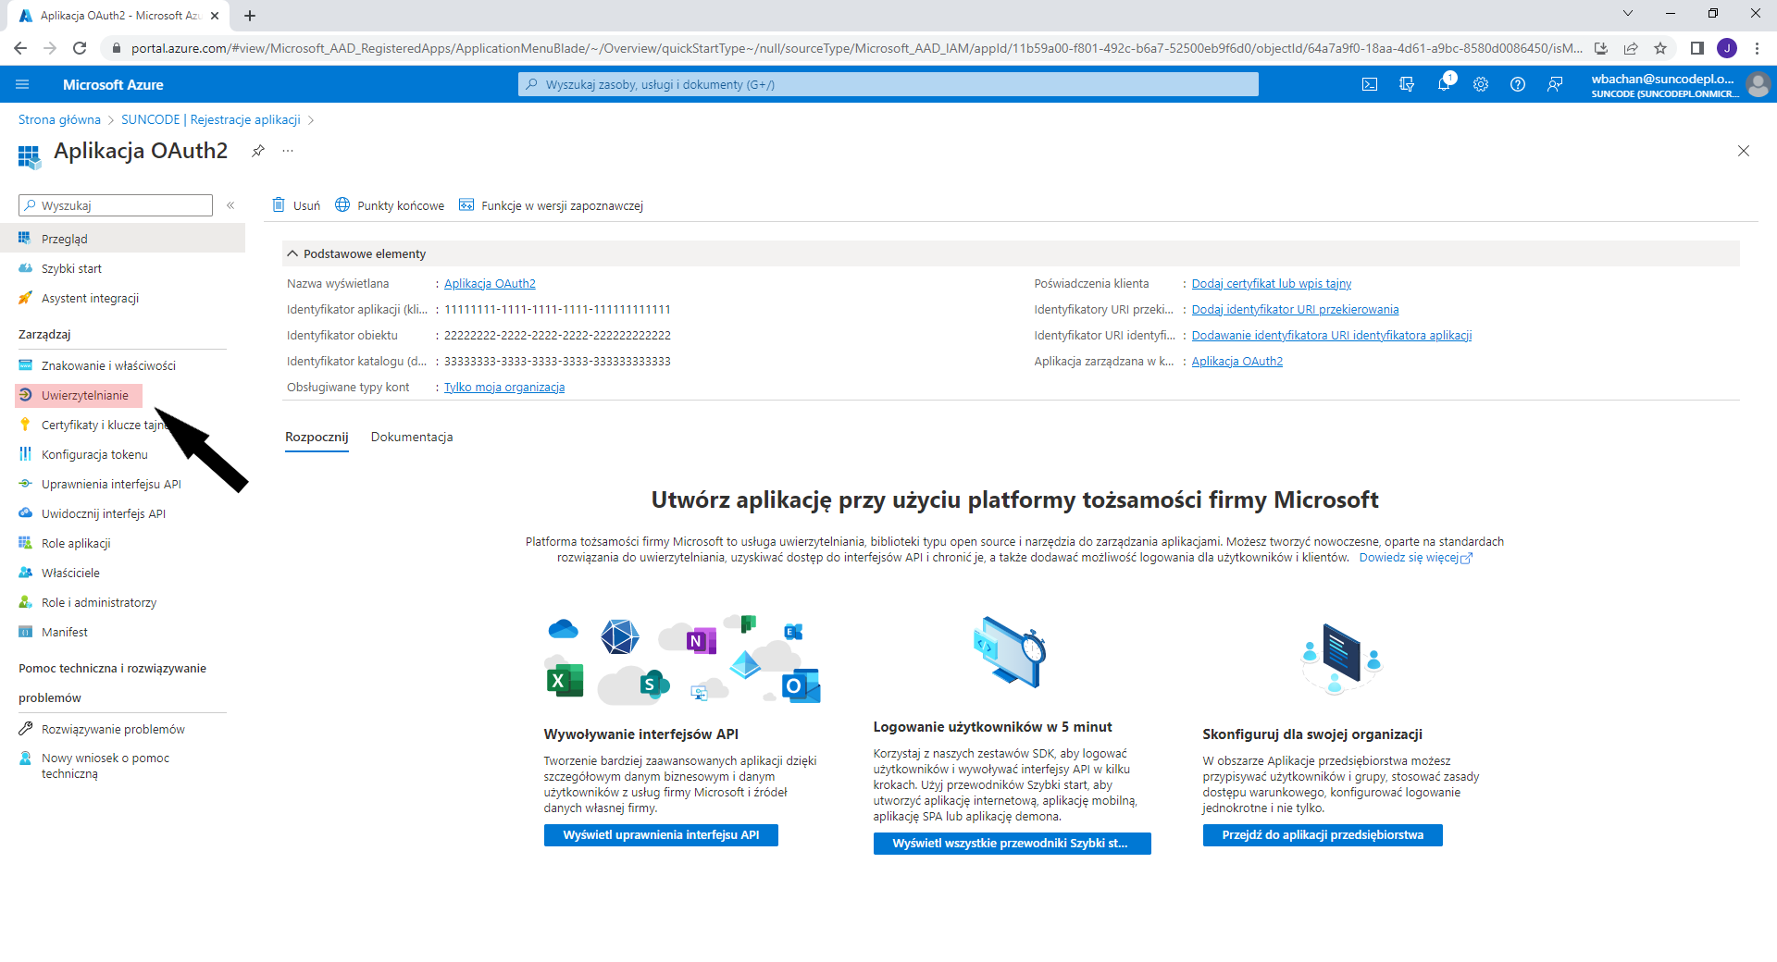Screen dimensions: 1777x962
Task: Click Dodawanie identyfikatora URI identyfikatora aplikacji
Action: pyautogui.click(x=1332, y=335)
